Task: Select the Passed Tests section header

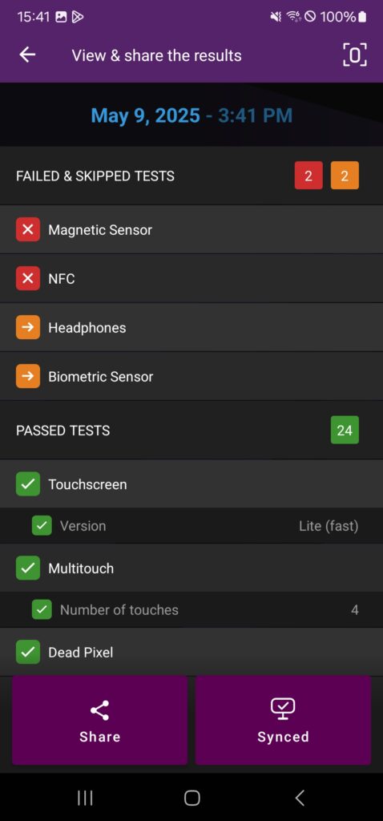Action: [191, 430]
